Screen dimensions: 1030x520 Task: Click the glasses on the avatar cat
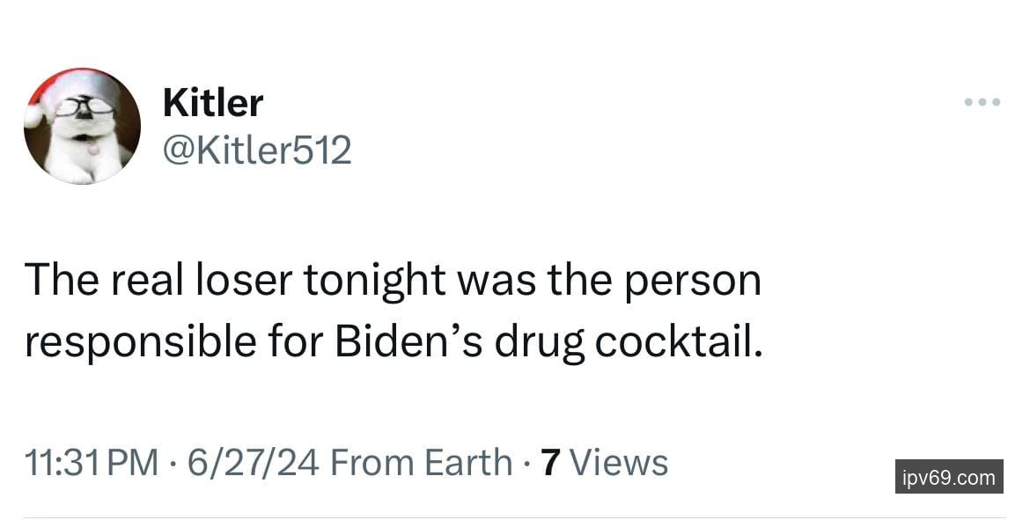pyautogui.click(x=85, y=107)
